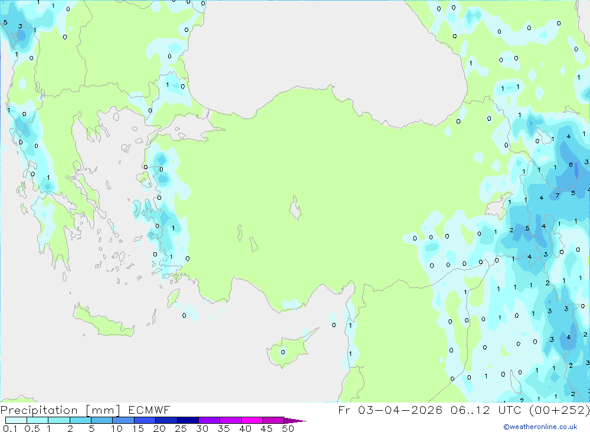Pick the 1–2 mm legend color box
590x432 pixels.
(x=58, y=420)
